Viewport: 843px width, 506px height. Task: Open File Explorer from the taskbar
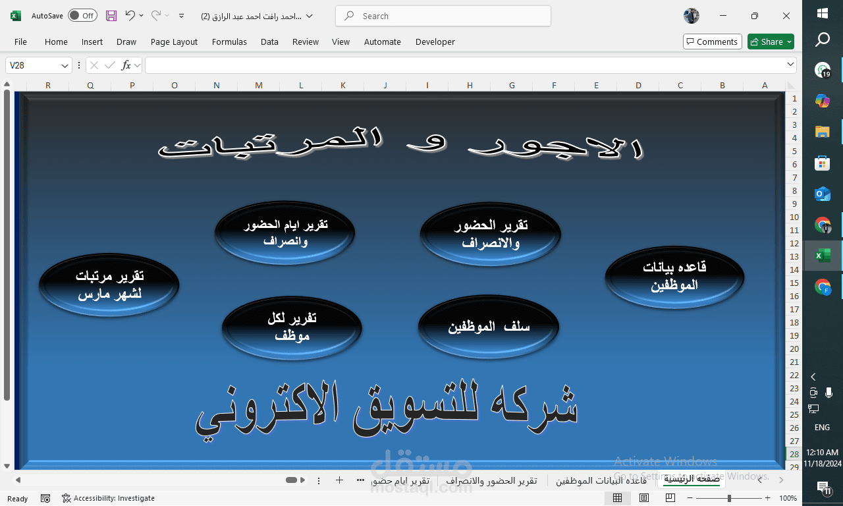tap(823, 131)
